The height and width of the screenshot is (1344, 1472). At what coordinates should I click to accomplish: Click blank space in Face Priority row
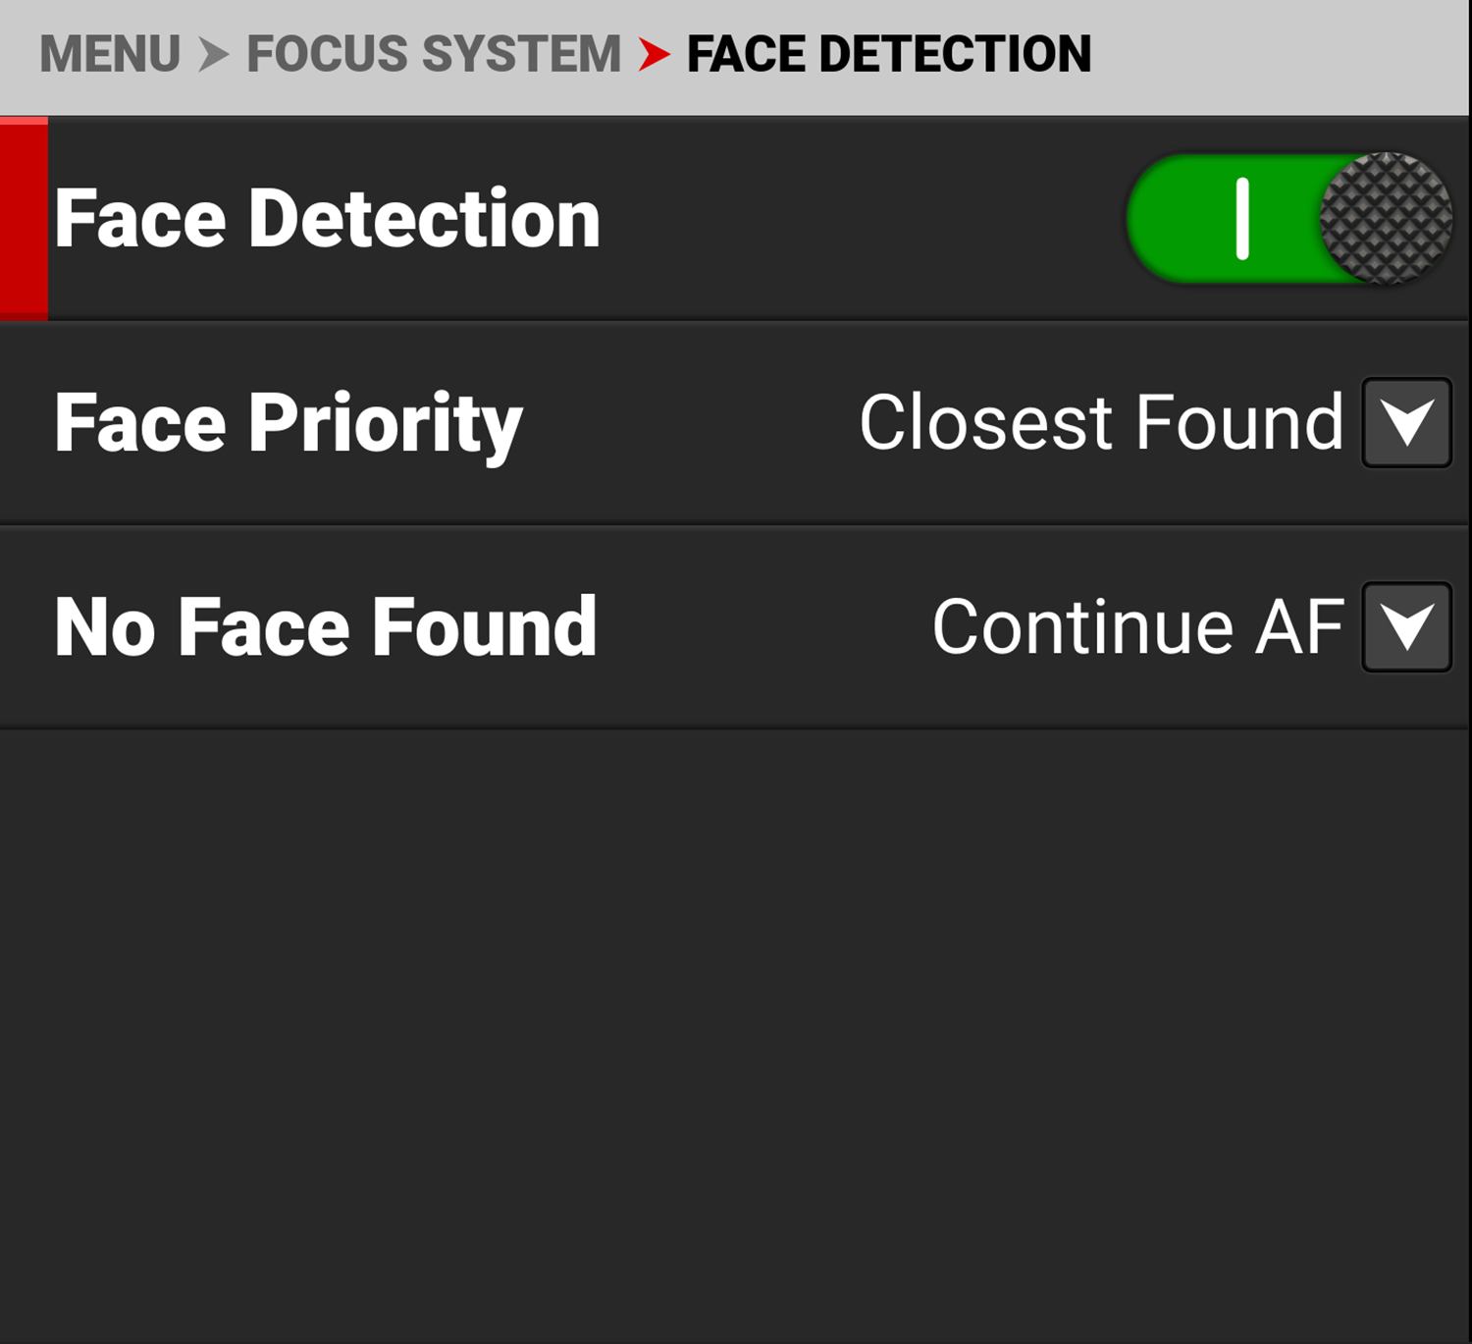687,423
